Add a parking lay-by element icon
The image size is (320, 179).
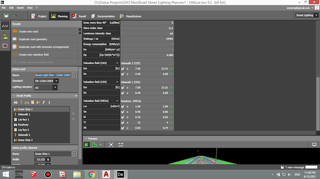(x=32, y=103)
